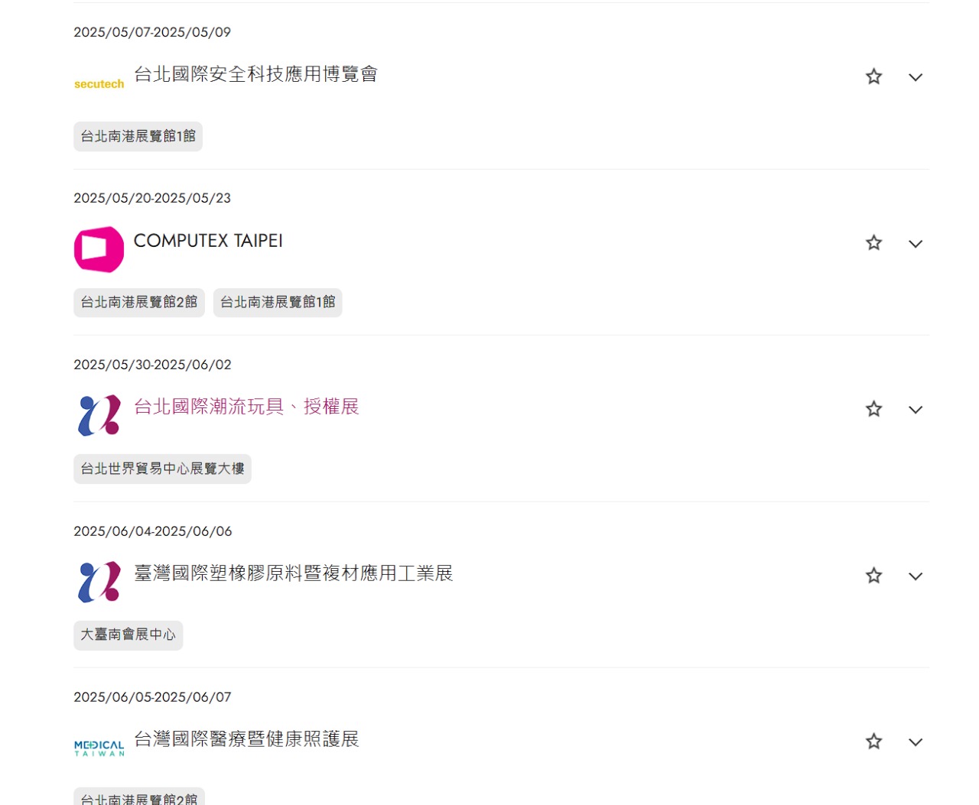979x805 pixels.
Task: Expand the 台北國際潮流玩具、授權展 entry
Action: [x=916, y=410]
